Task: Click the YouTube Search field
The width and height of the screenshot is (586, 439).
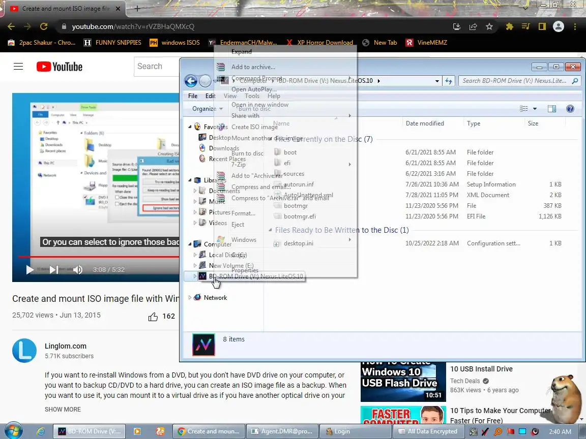Action: click(x=157, y=67)
